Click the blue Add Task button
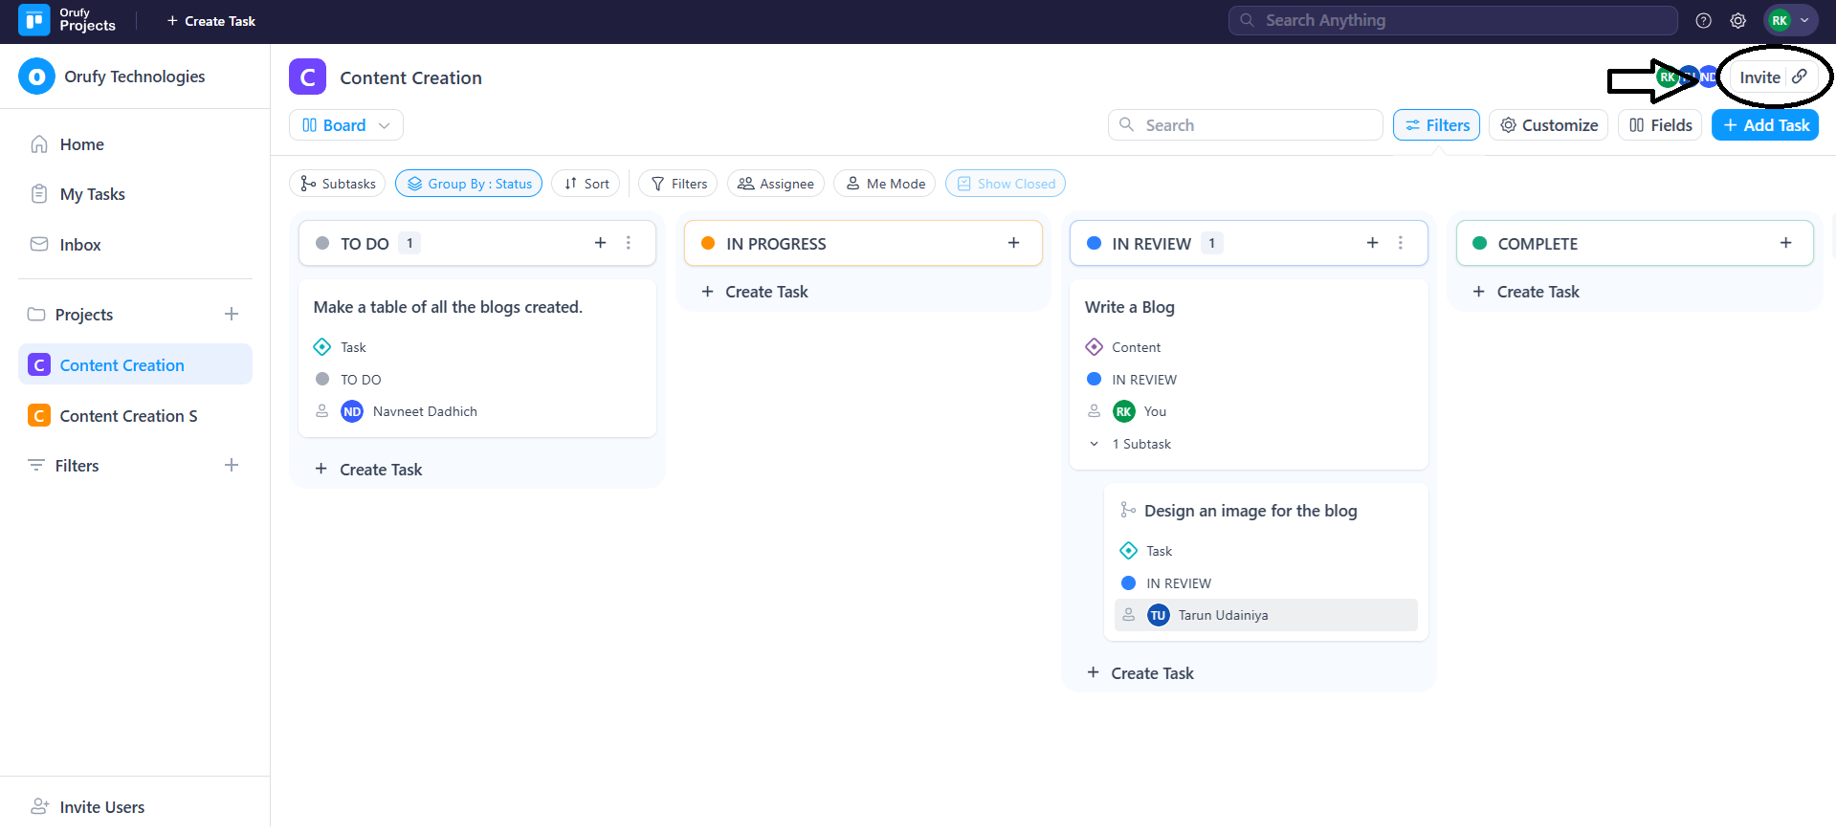 1764,125
